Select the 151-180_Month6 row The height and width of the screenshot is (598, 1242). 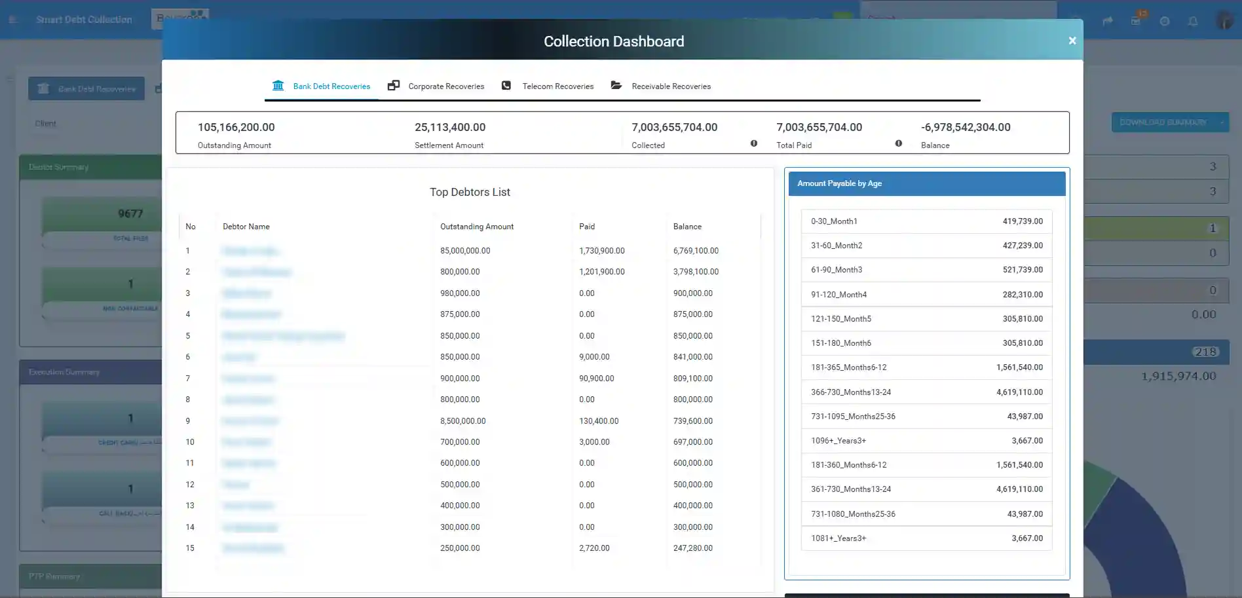(927, 343)
